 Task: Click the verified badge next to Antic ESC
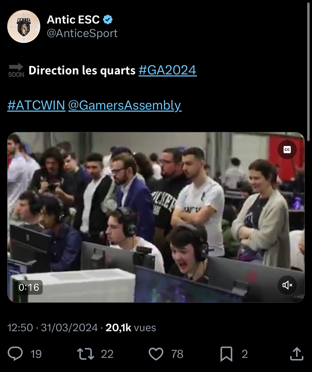108,20
